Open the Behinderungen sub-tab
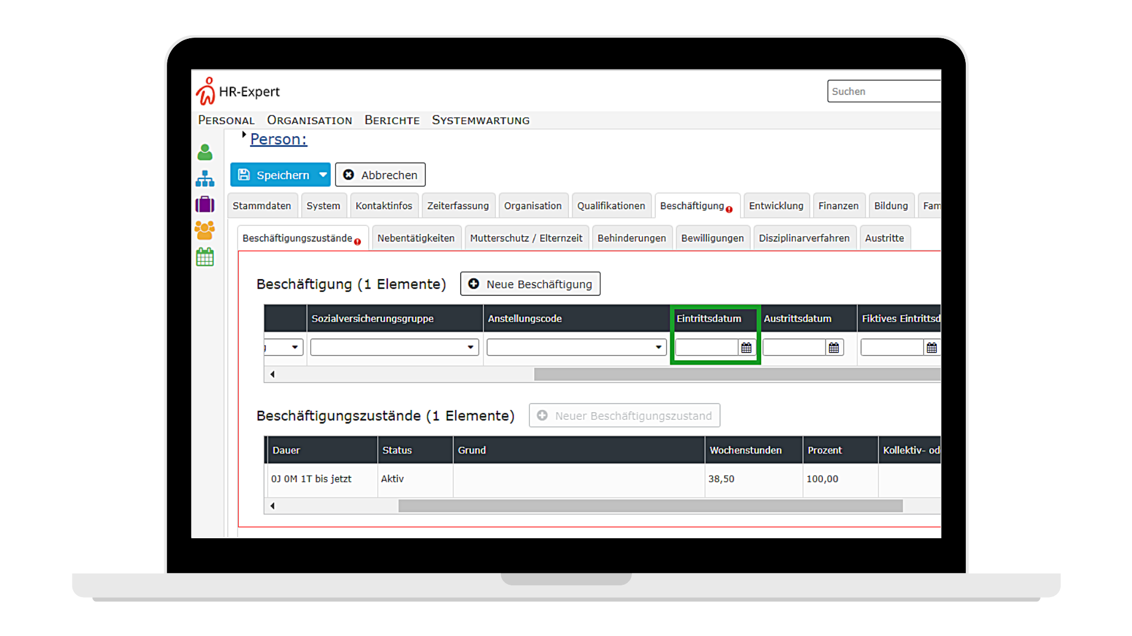The height and width of the screenshot is (636, 1132). coord(631,238)
